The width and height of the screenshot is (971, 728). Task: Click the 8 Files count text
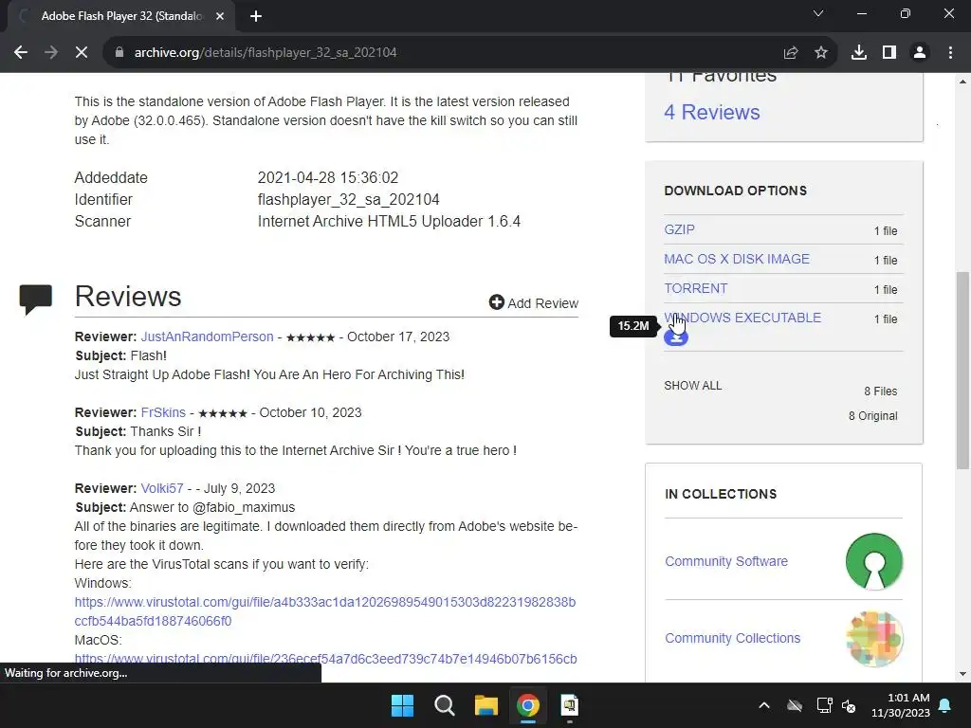click(x=881, y=391)
